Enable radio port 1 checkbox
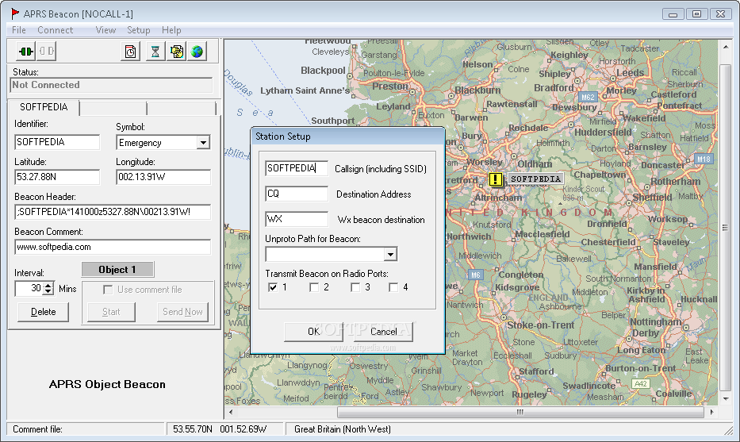The width and height of the screenshot is (740, 442). tap(273, 287)
